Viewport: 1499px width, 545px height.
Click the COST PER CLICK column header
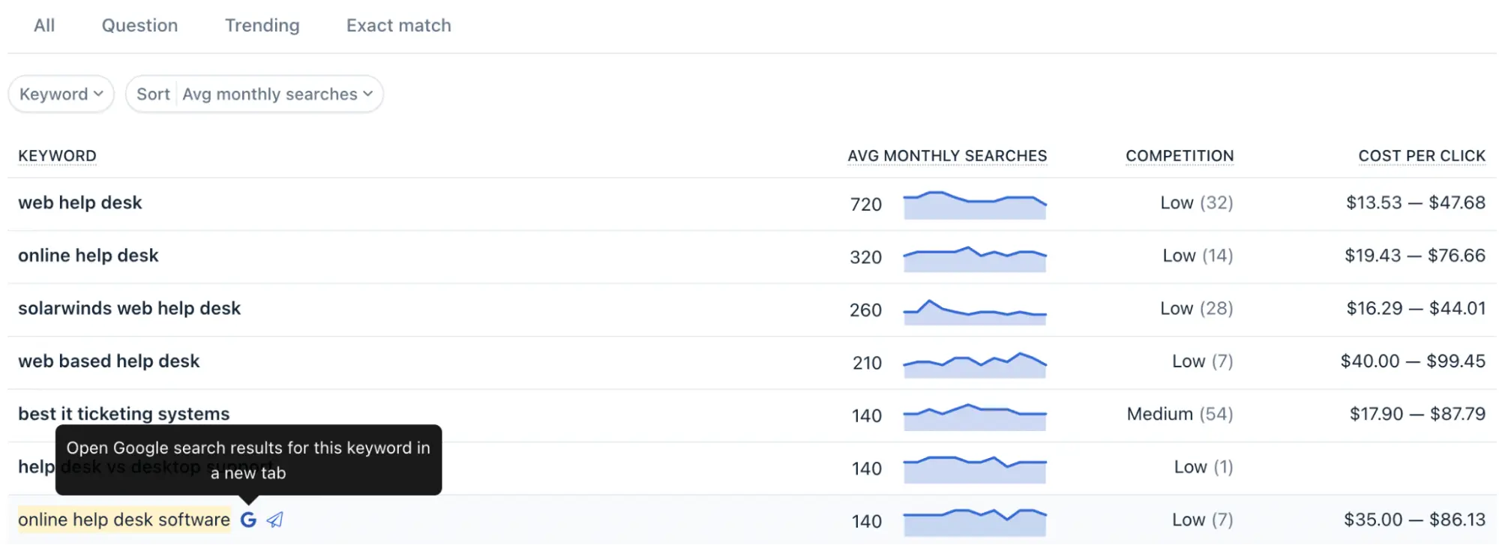[1422, 156]
